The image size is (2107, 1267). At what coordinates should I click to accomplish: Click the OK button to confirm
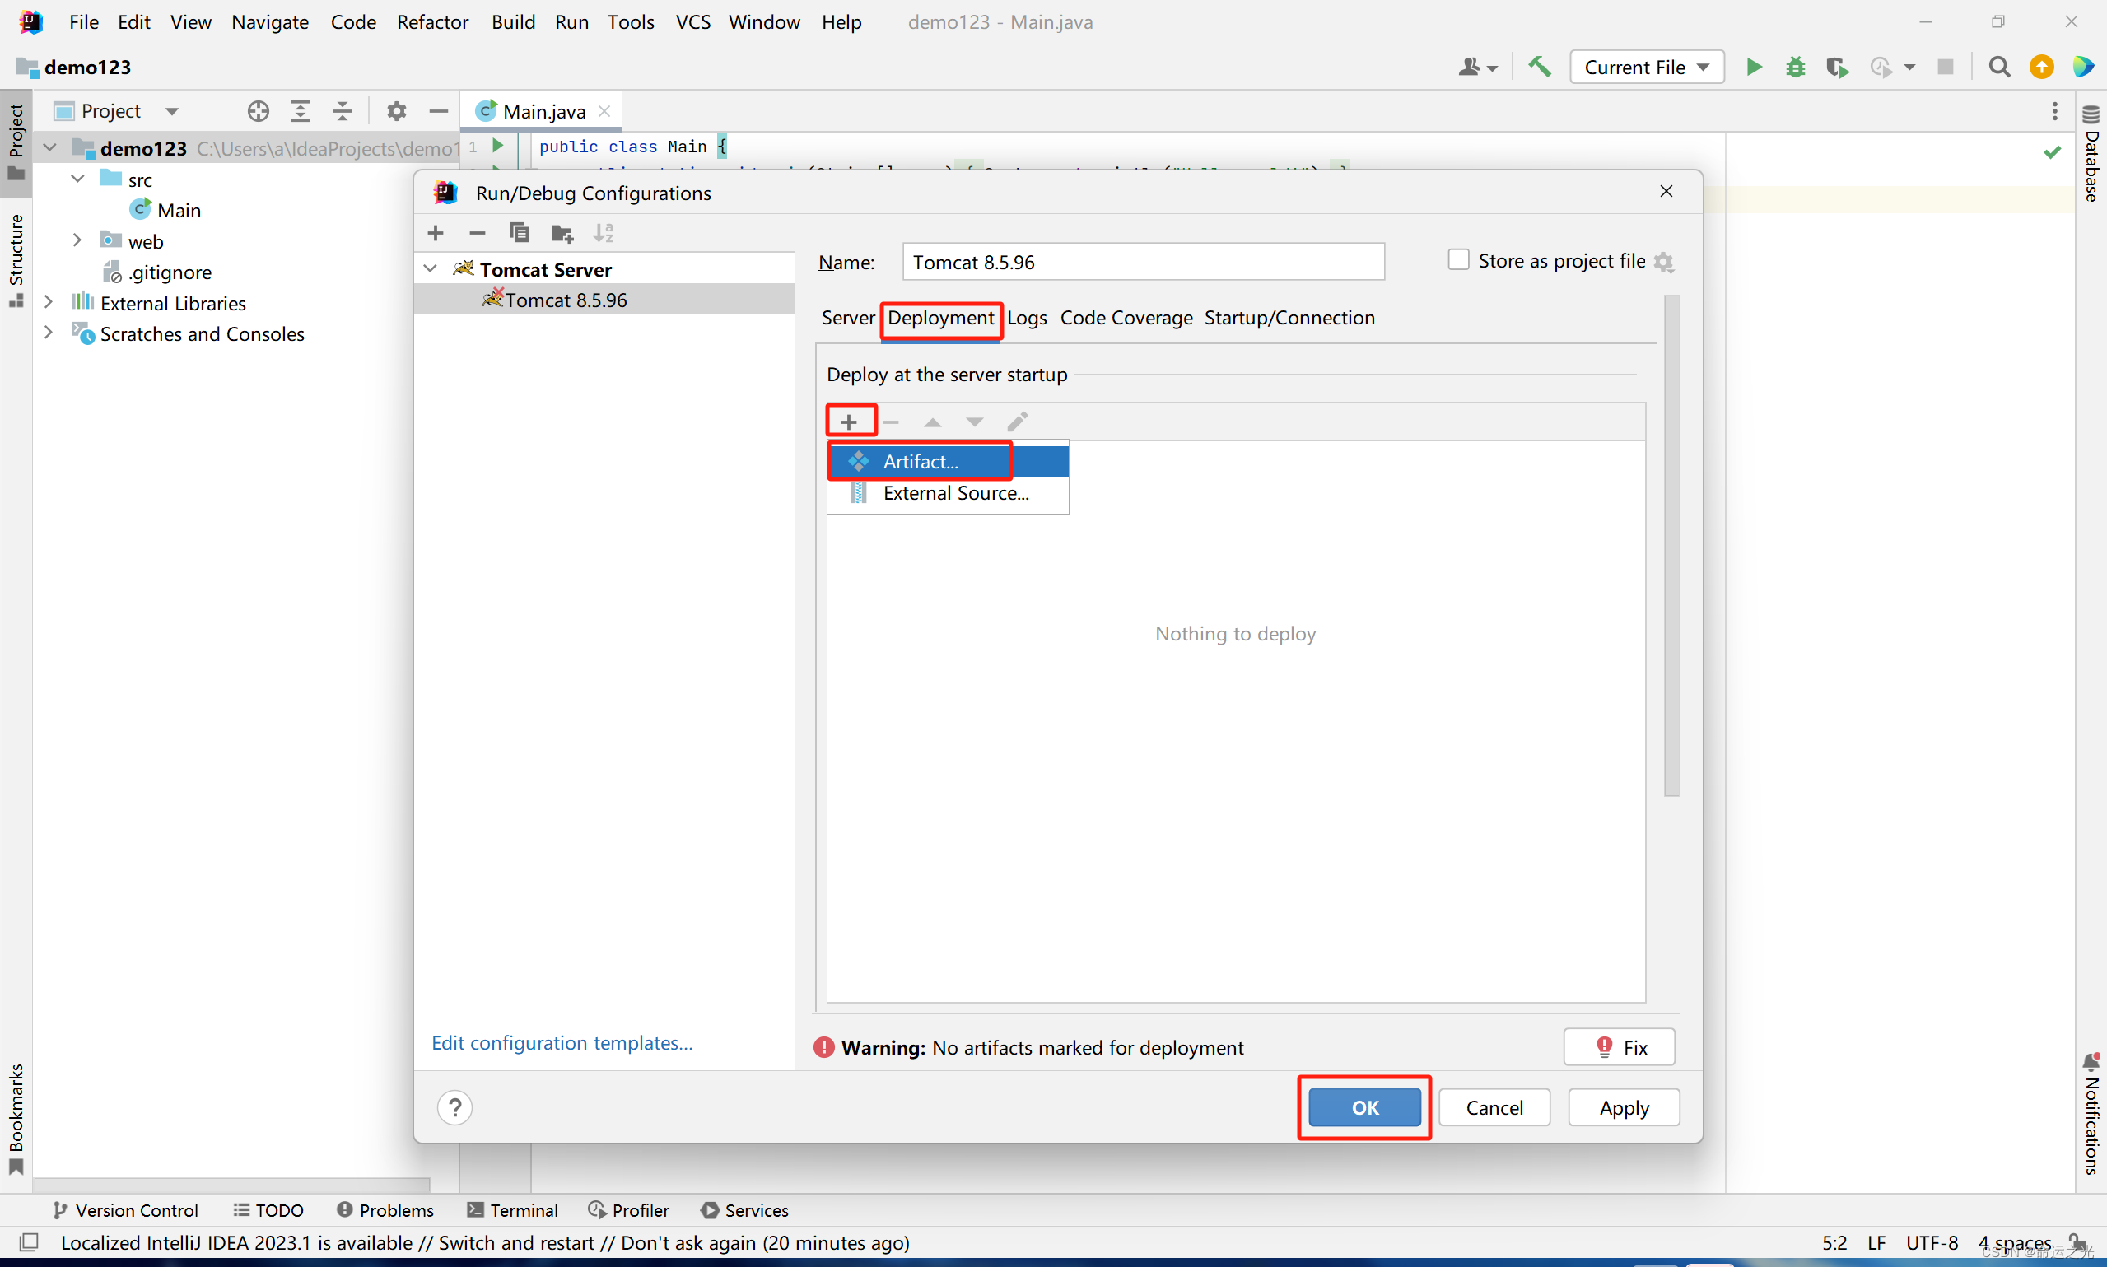click(1362, 1107)
